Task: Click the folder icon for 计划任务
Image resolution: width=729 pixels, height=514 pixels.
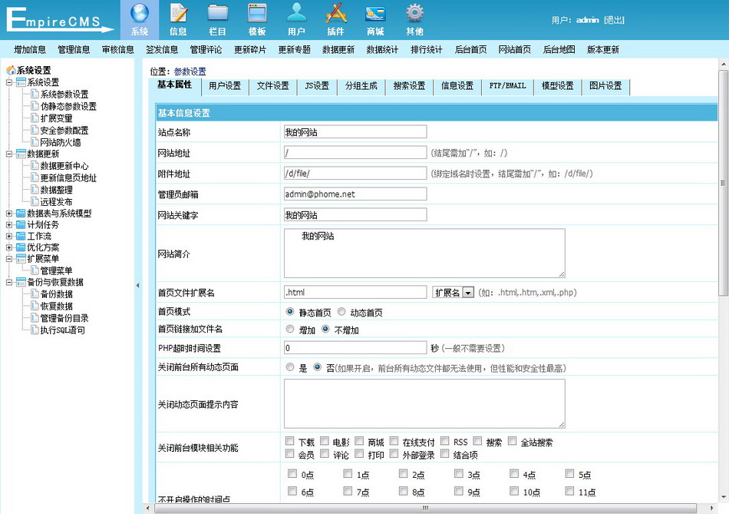Action: pyautogui.click(x=21, y=224)
